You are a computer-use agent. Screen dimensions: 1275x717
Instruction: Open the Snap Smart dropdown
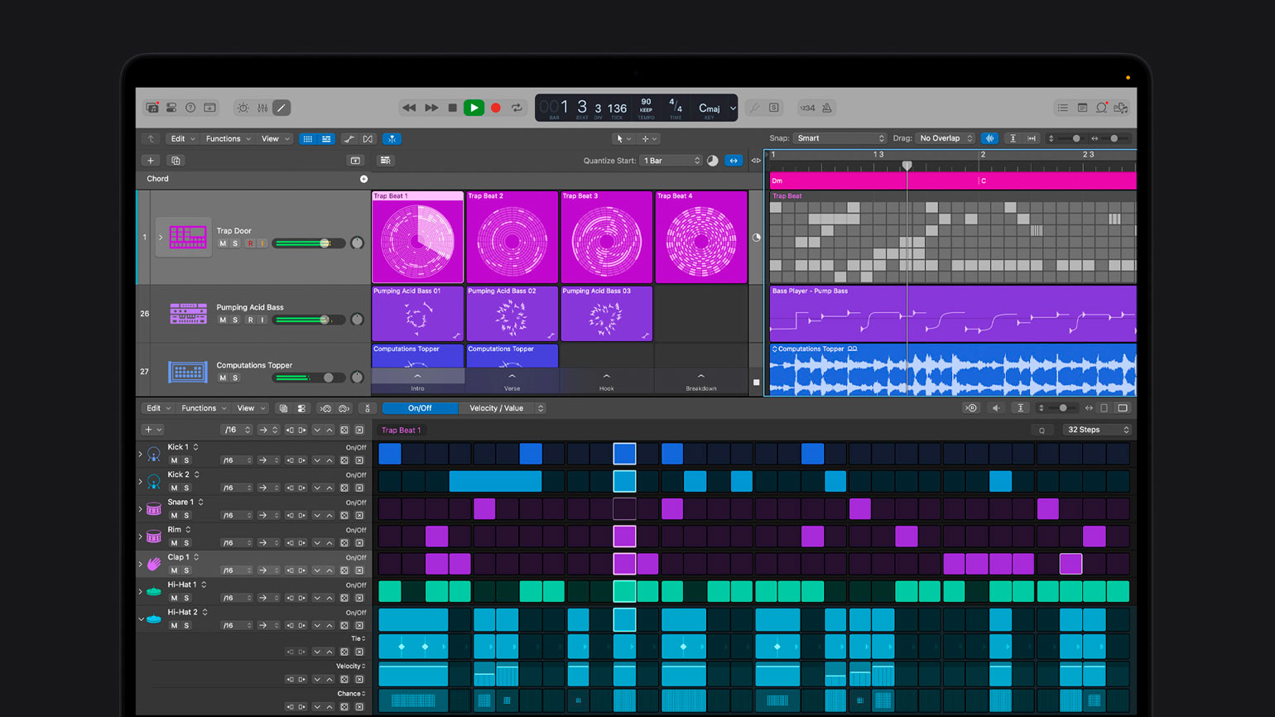pos(840,138)
